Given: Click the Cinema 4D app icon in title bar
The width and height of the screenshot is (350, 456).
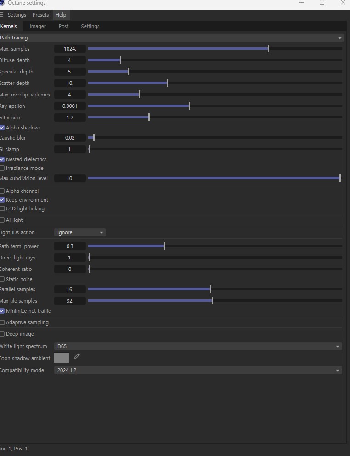Looking at the screenshot, I should (2, 3).
